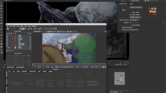Collapse the Matte section
The width and height of the screenshot is (166, 93).
[120, 10]
